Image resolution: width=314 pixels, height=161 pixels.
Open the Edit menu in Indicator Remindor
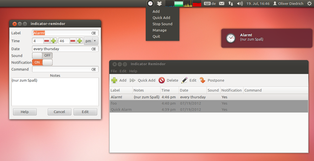(x=123, y=71)
